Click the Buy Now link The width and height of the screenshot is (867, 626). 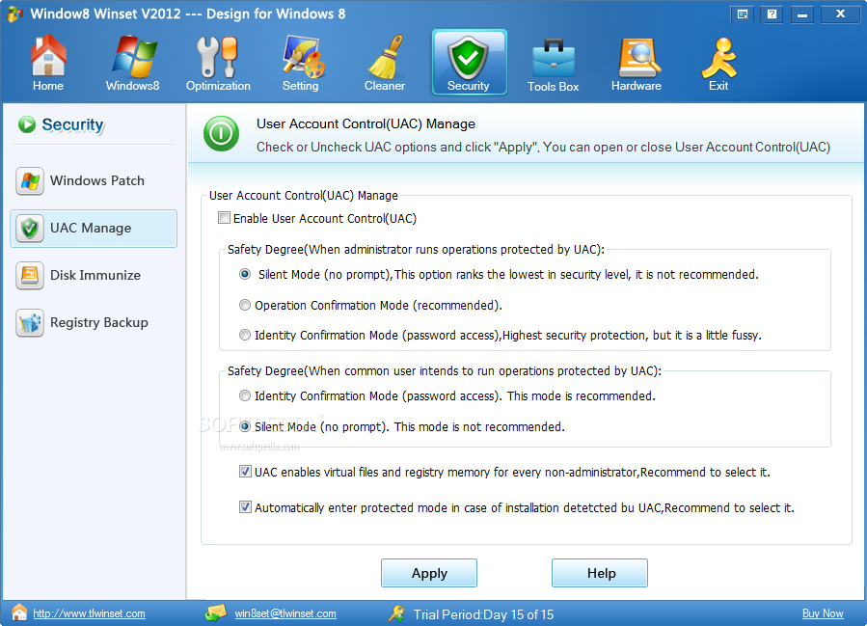[x=823, y=613]
